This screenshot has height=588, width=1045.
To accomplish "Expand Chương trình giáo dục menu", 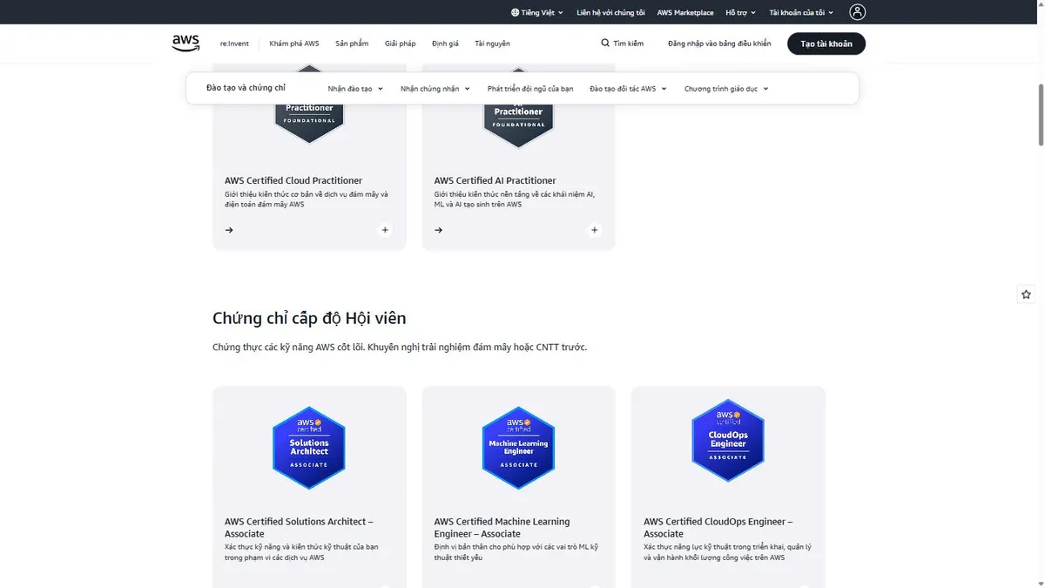I will click(x=726, y=89).
